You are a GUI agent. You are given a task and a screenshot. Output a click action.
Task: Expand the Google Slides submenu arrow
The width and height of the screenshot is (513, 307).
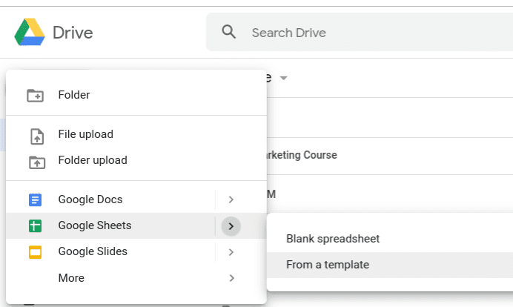pos(231,252)
